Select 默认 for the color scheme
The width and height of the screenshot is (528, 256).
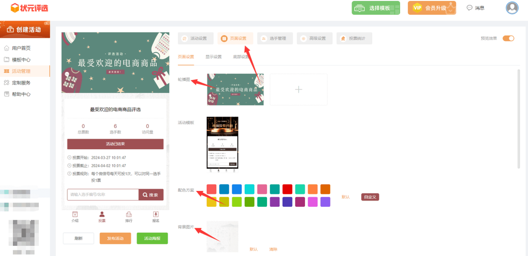pyautogui.click(x=345, y=197)
